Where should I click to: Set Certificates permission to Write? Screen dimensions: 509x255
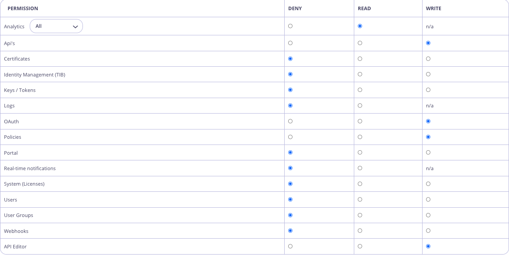tap(428, 59)
